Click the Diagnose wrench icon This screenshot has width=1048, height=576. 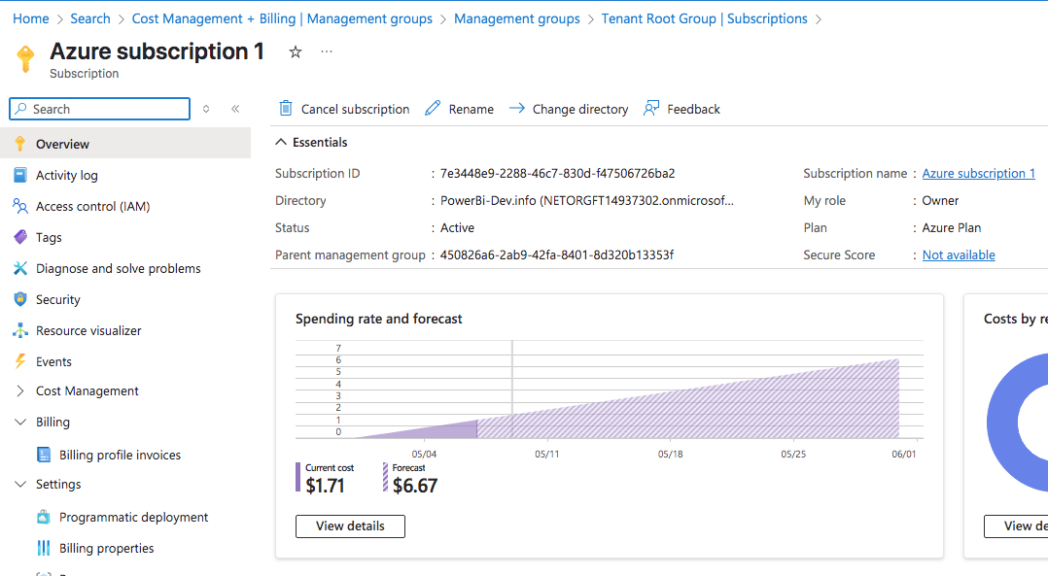tap(20, 268)
